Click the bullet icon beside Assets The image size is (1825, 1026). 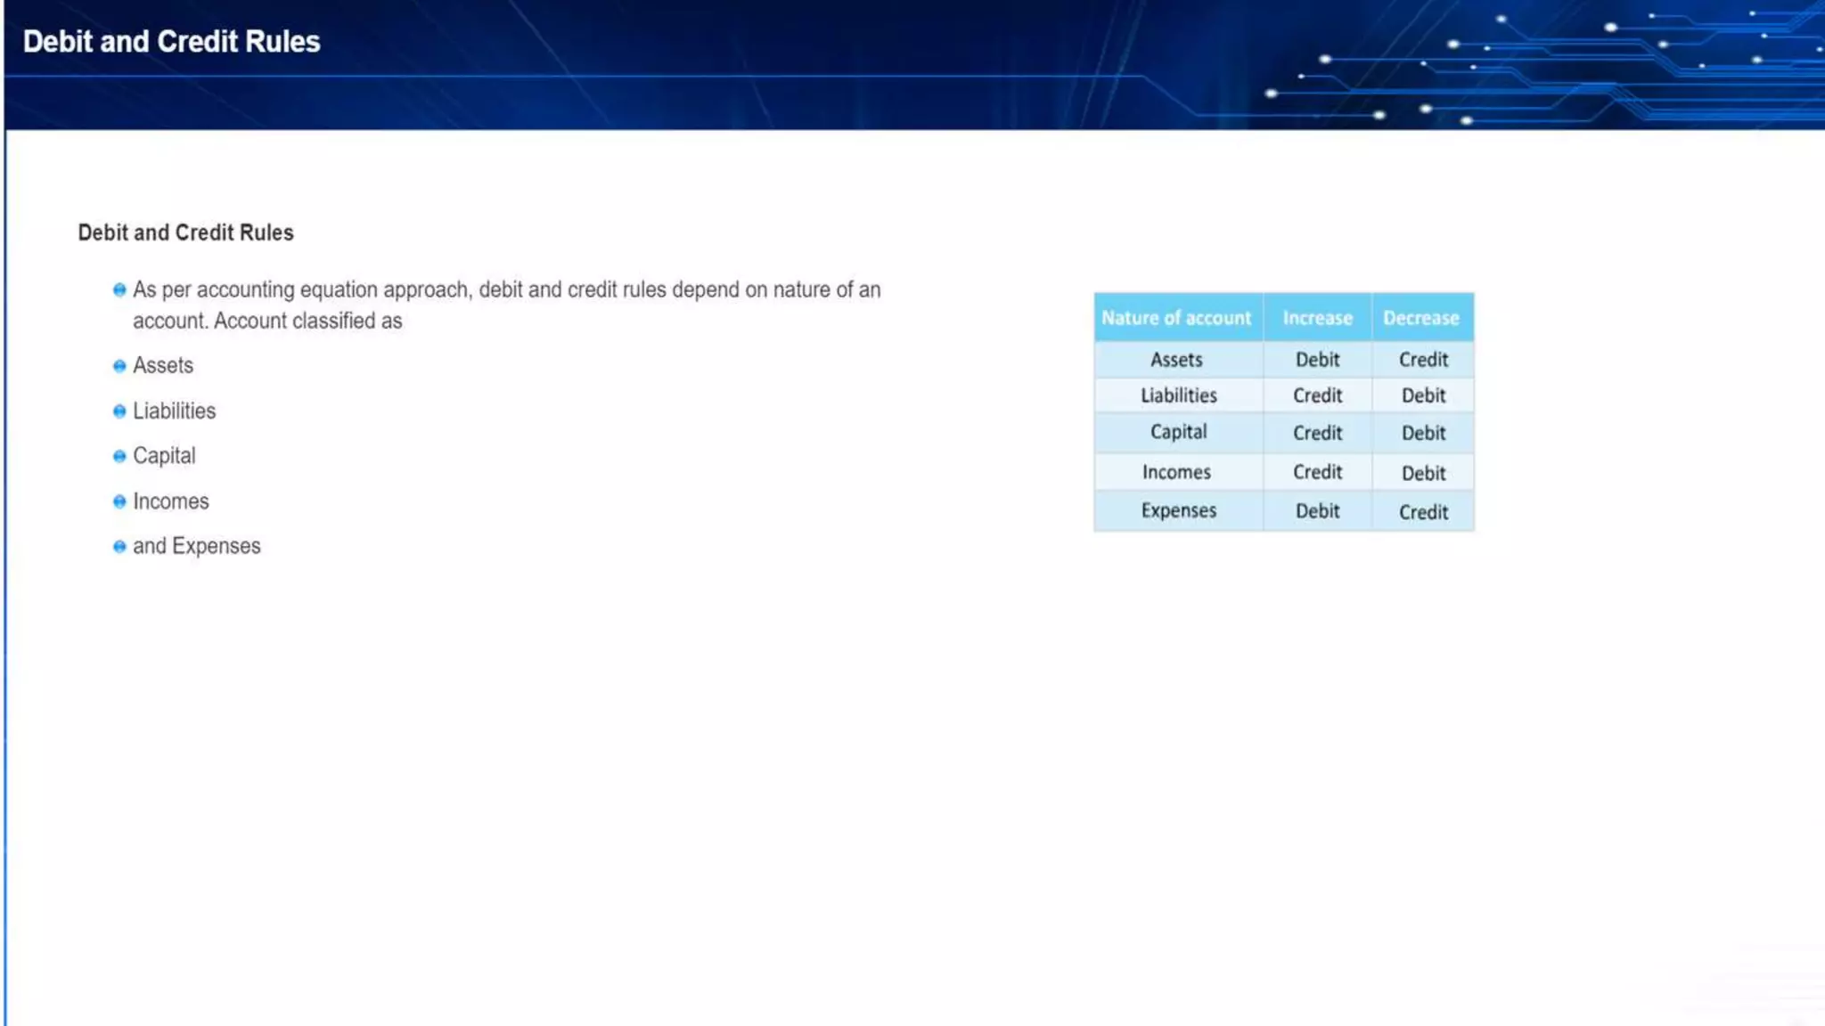click(119, 366)
